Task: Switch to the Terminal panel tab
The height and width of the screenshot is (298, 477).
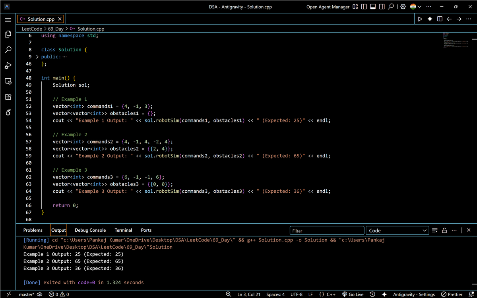Action: click(x=123, y=230)
